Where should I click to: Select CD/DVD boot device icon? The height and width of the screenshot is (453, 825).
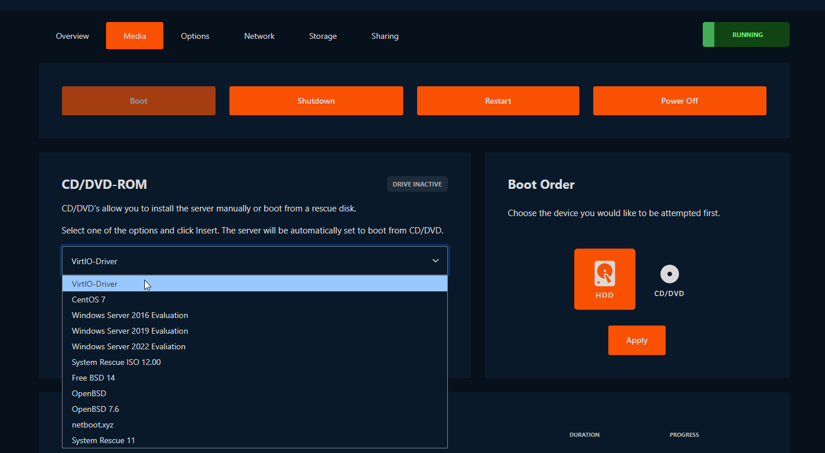(x=669, y=280)
